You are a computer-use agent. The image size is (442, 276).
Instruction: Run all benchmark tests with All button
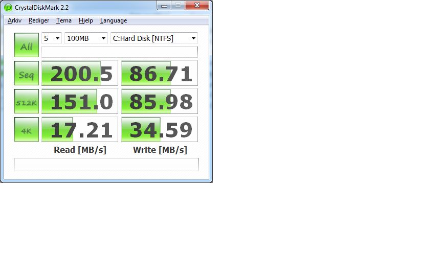[27, 45]
